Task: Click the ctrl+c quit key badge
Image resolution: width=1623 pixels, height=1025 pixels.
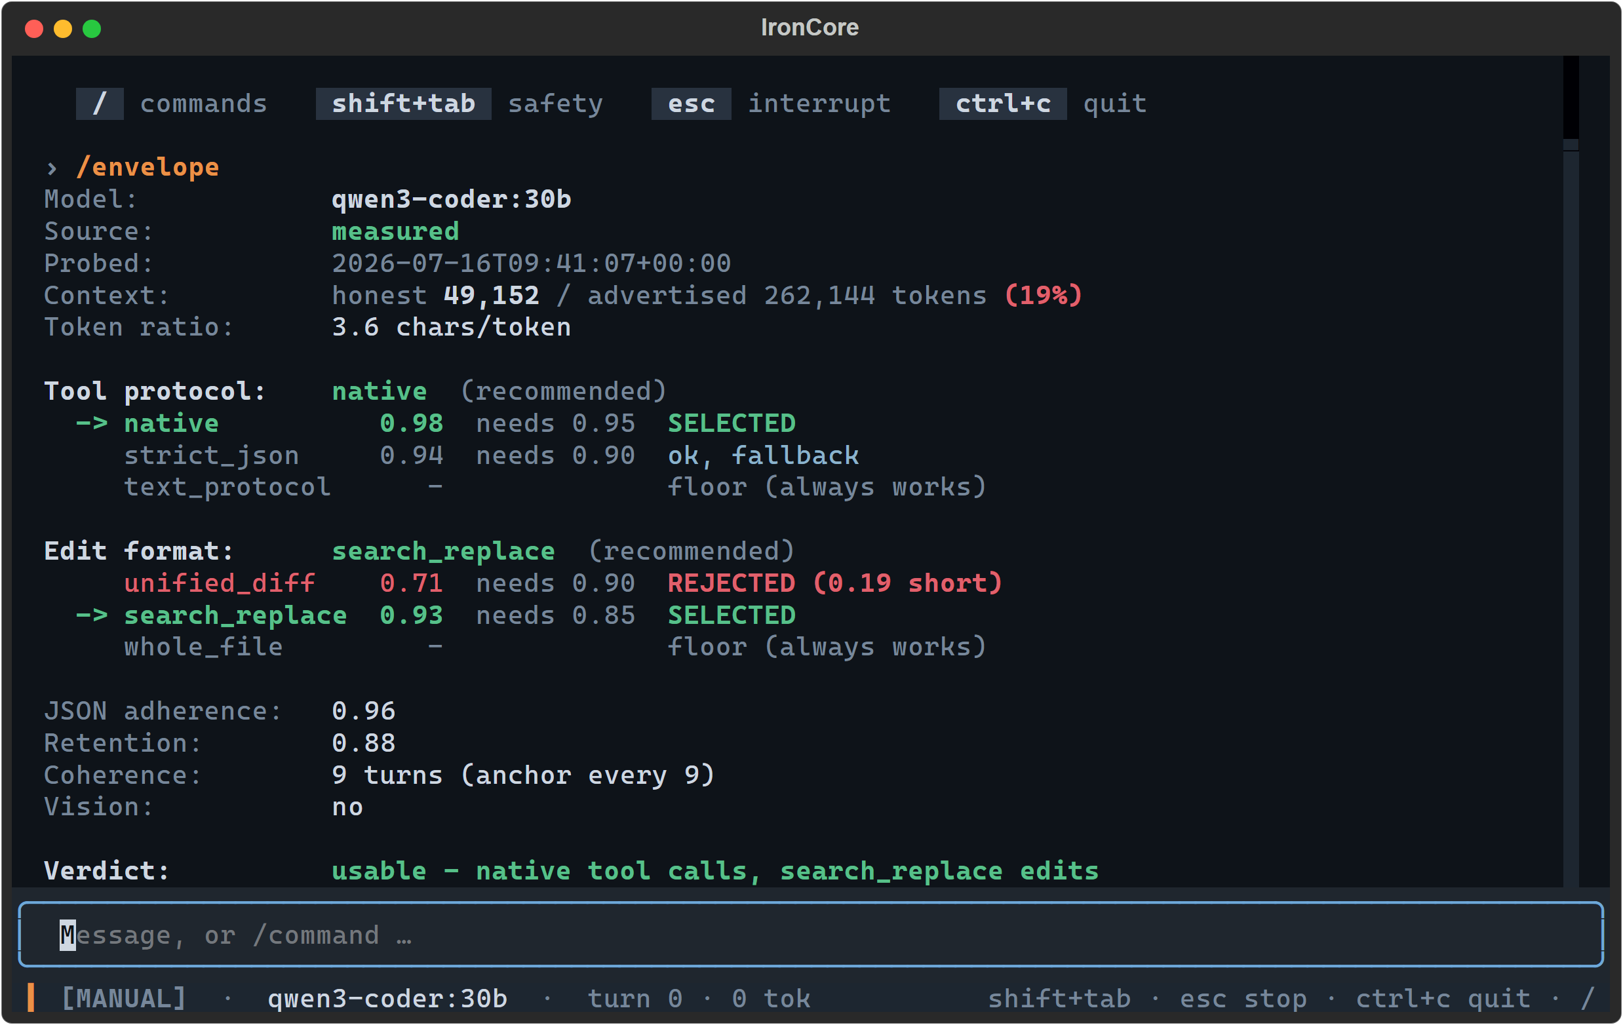Action: point(1003,104)
